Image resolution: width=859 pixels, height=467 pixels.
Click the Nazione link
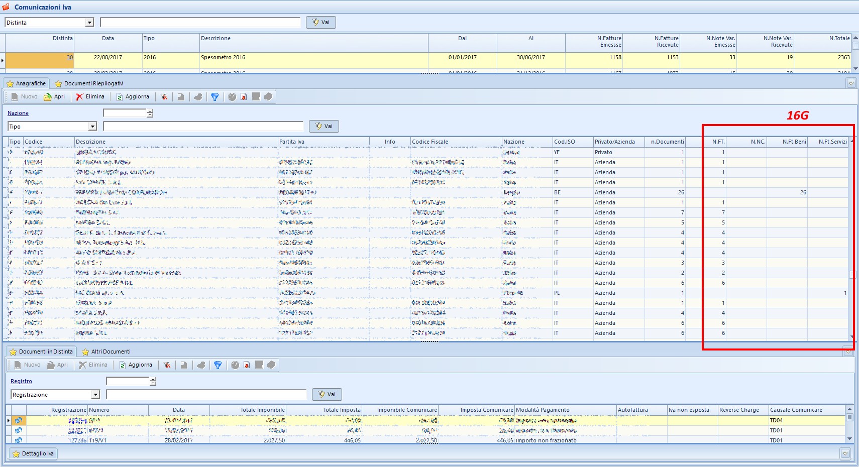[18, 113]
